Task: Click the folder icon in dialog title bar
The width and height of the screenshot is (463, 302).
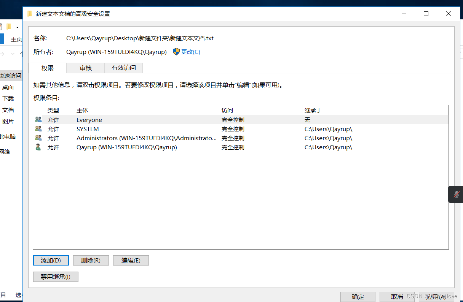Action: point(30,14)
